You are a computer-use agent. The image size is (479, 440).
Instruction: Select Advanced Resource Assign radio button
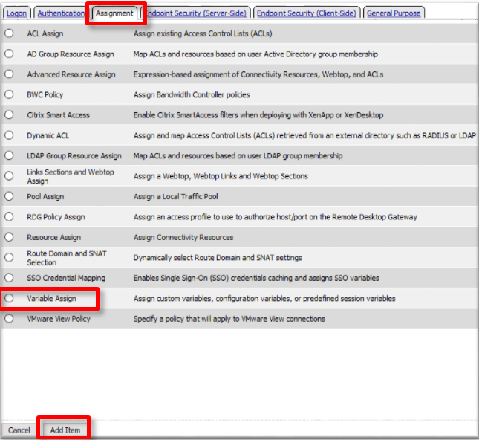coord(9,74)
